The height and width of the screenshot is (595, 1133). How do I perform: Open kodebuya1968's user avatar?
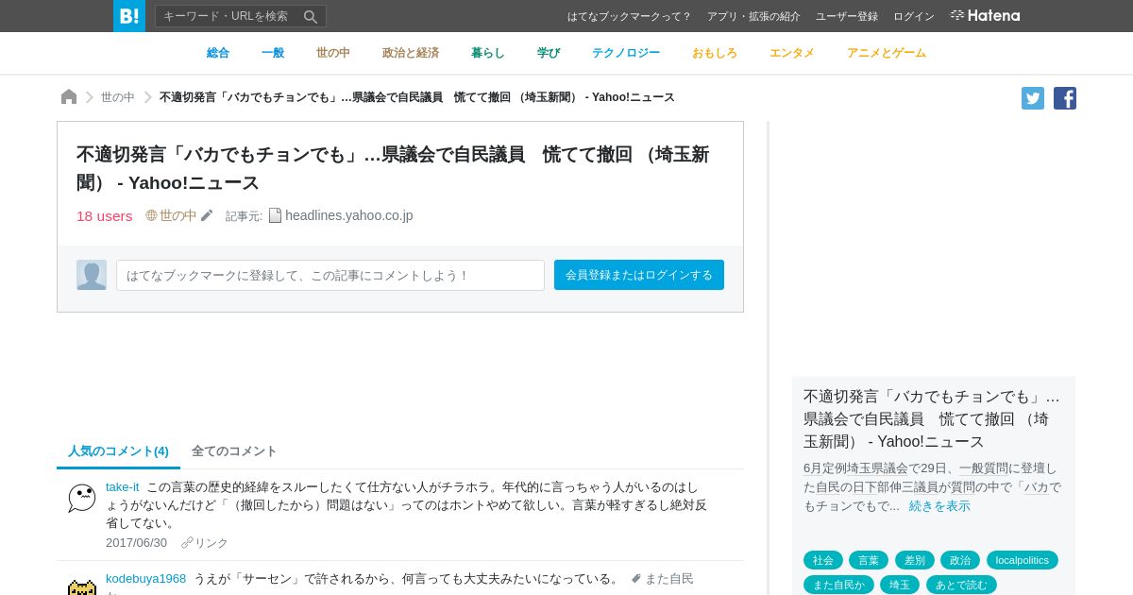pyautogui.click(x=82, y=587)
